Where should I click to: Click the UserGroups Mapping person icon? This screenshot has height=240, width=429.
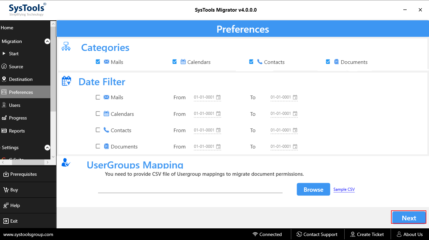66,163
